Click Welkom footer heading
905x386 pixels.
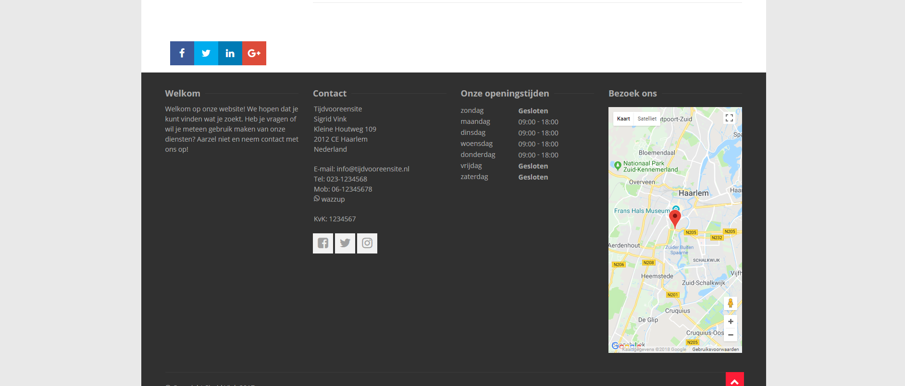click(x=183, y=94)
